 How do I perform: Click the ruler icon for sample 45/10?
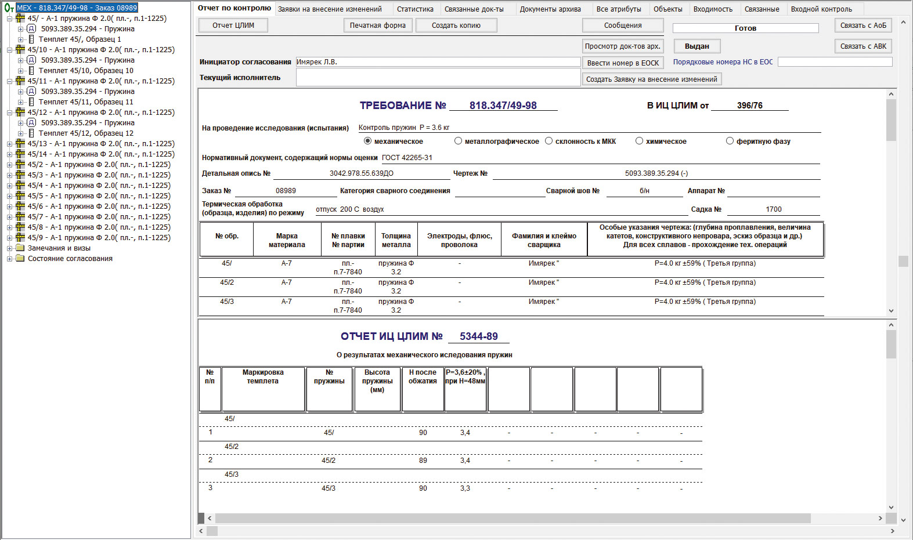click(20, 50)
